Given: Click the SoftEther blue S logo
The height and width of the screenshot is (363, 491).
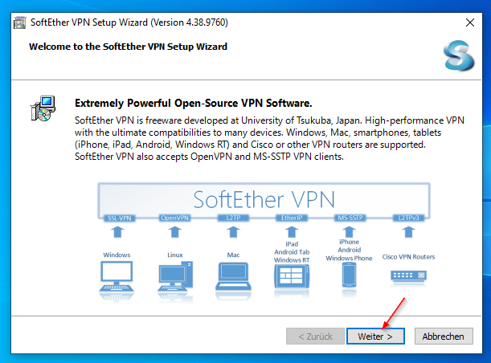Looking at the screenshot, I should coord(459,55).
